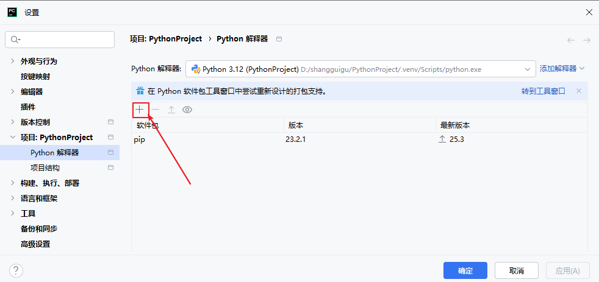Navigate back with the left arrow
Viewport: 599px width, 282px height.
point(571,40)
